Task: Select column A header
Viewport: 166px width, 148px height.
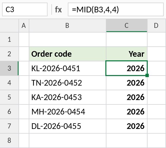Action: pos(24,26)
